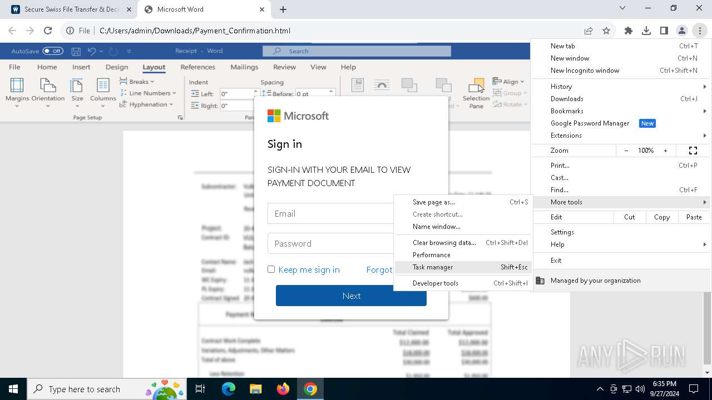Open Settings from Chrome menu
712x400 pixels.
click(621, 232)
